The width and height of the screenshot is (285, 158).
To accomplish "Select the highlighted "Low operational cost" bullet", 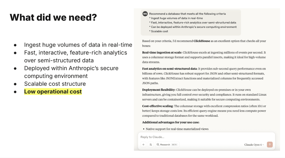I will point(53,91).
